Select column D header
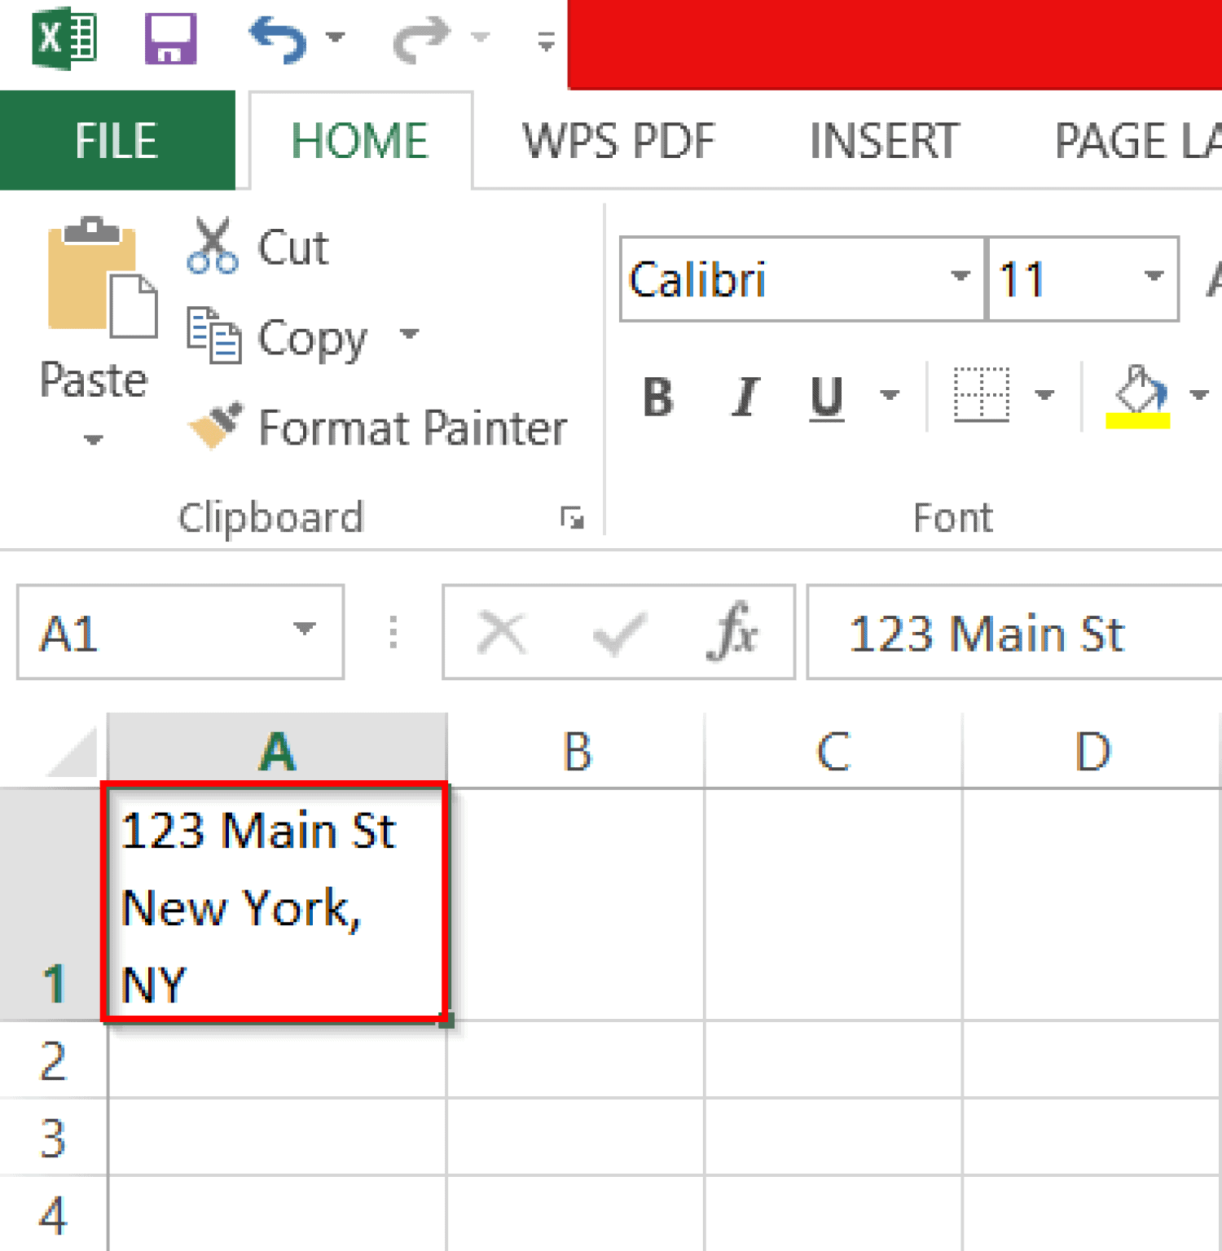This screenshot has width=1222, height=1251. [x=1092, y=750]
